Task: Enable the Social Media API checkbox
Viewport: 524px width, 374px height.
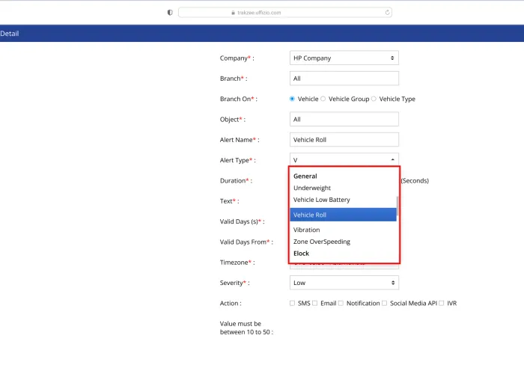Action: point(385,303)
